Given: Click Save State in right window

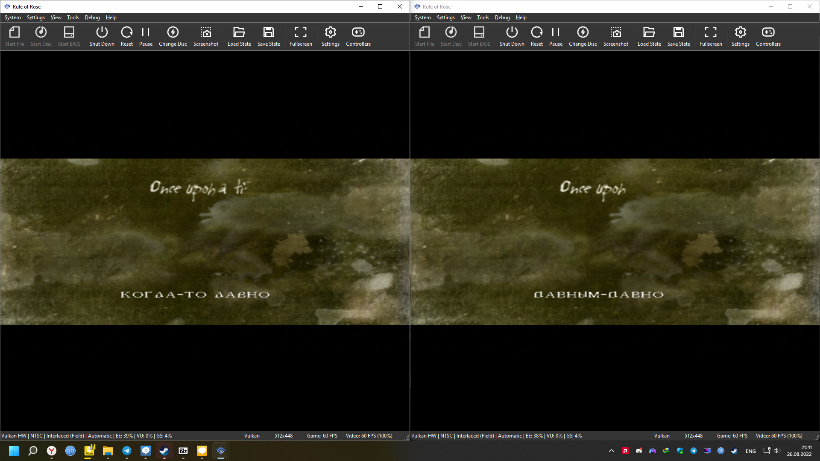Looking at the screenshot, I should [679, 37].
